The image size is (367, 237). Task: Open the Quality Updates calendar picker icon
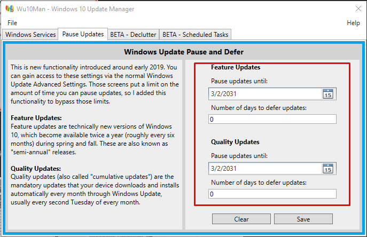(x=328, y=169)
